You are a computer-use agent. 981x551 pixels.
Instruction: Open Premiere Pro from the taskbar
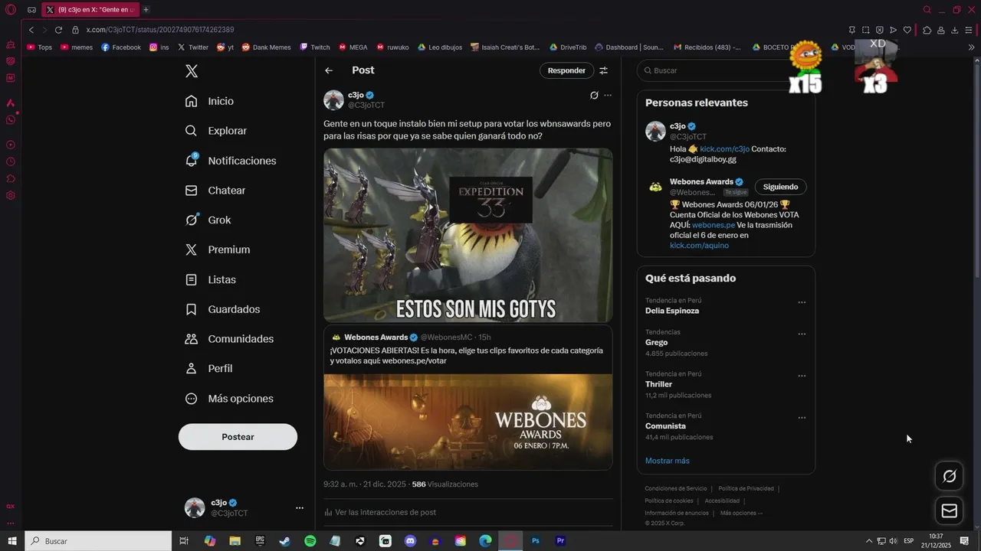[560, 541]
